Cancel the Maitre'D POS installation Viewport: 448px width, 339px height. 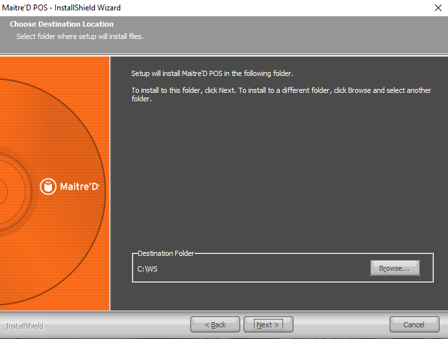point(414,325)
